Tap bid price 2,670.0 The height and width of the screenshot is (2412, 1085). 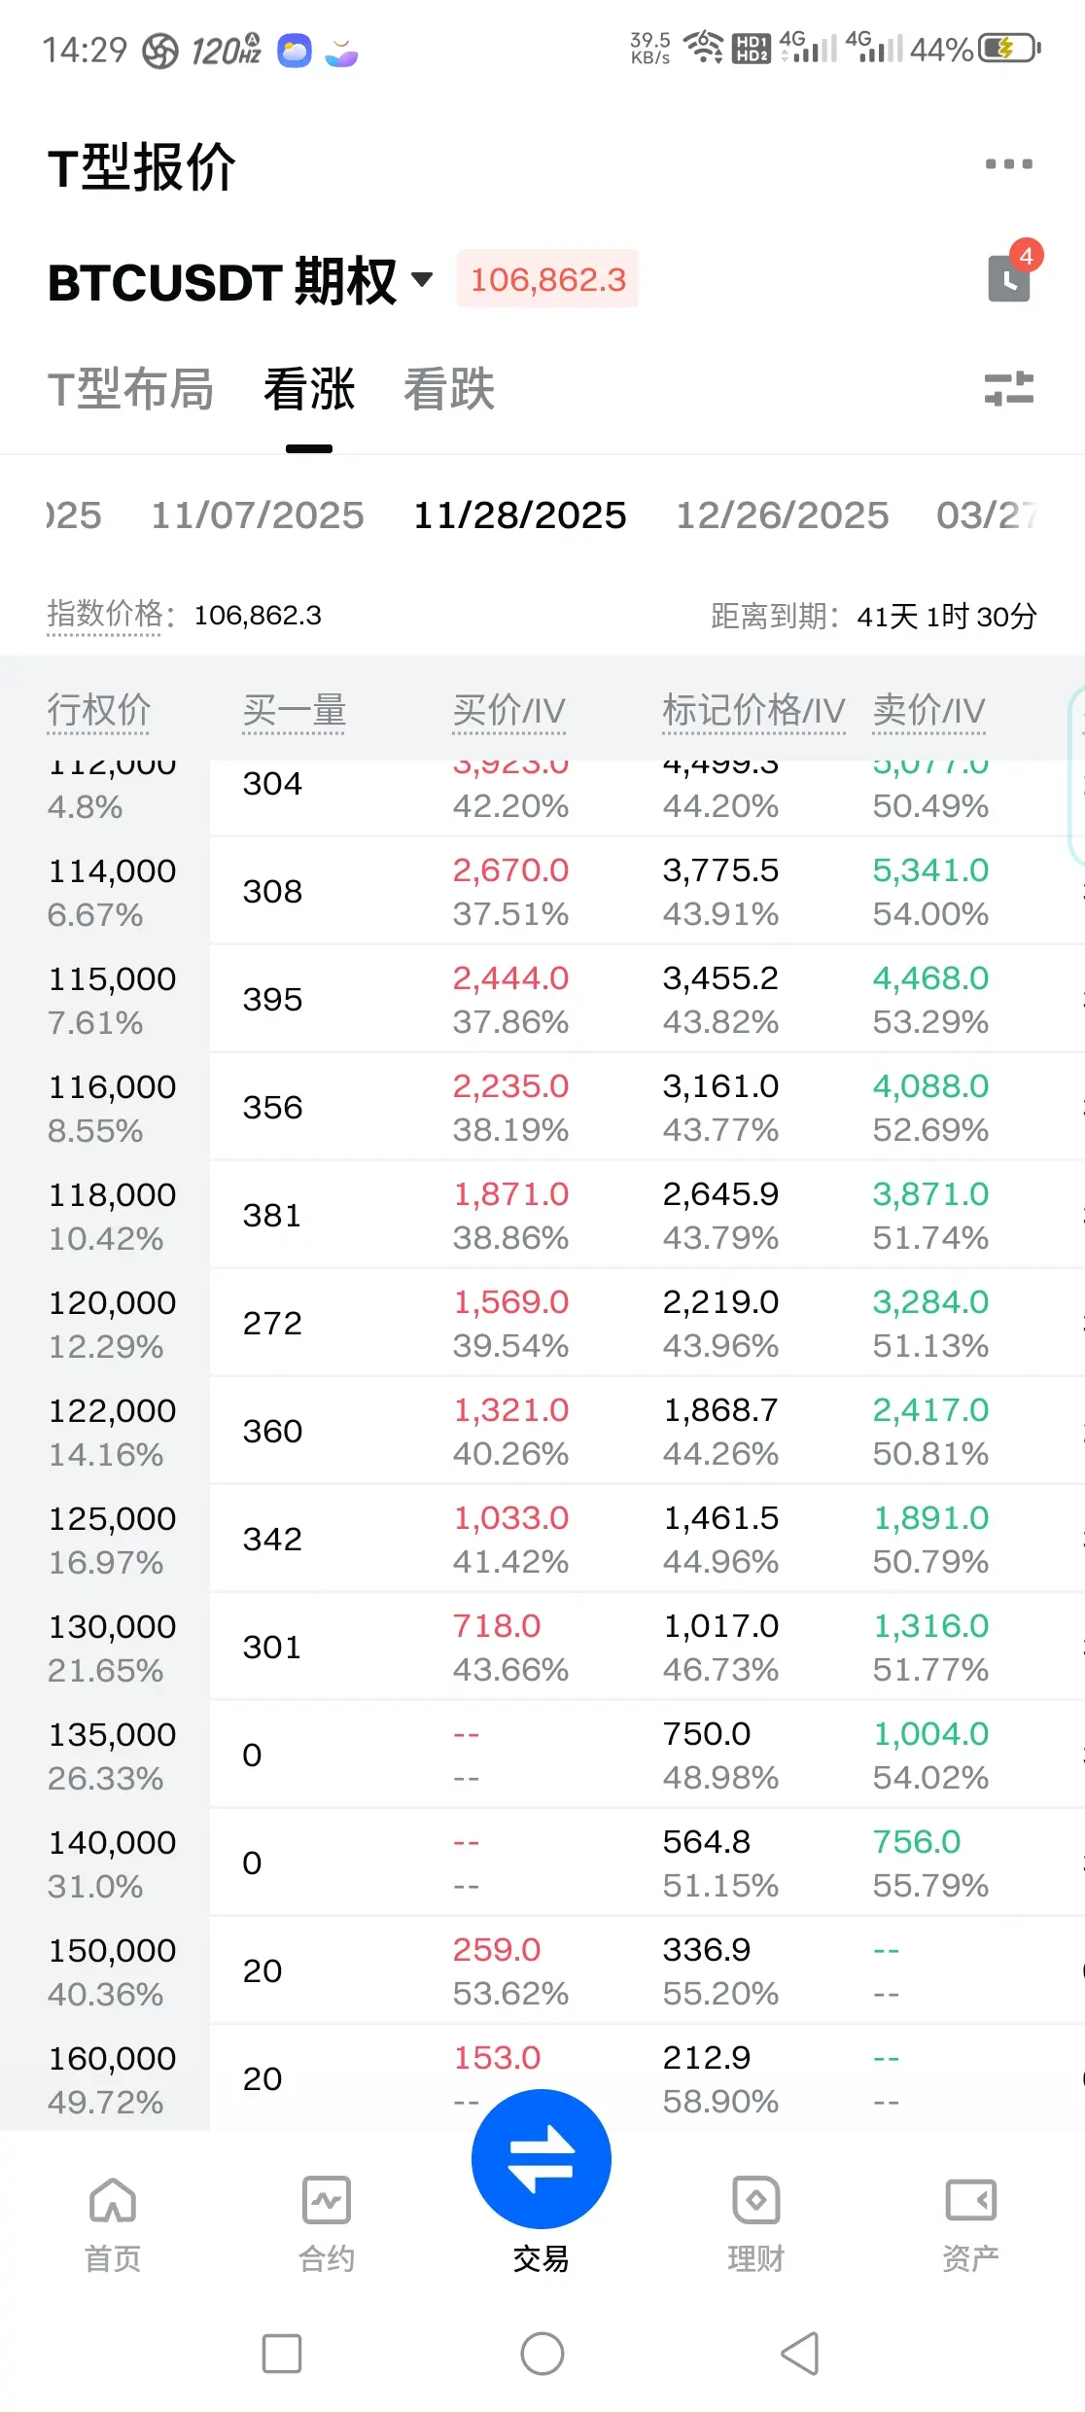[510, 869]
